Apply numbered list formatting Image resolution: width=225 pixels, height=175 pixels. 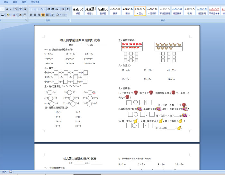click(x=37, y=9)
